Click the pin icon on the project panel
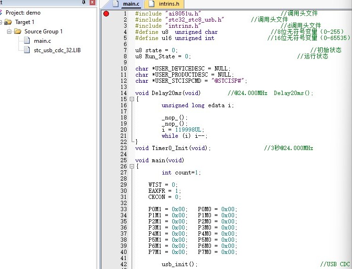The image size is (352, 269). tap(84, 3)
